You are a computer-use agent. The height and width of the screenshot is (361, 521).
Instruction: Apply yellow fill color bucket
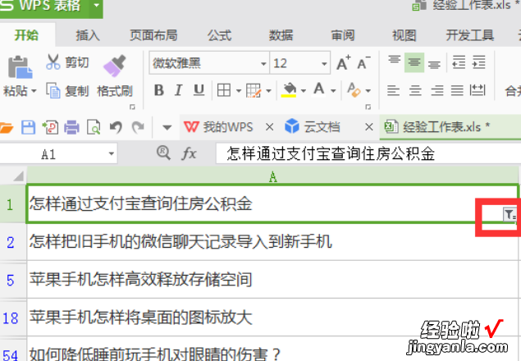[289, 89]
